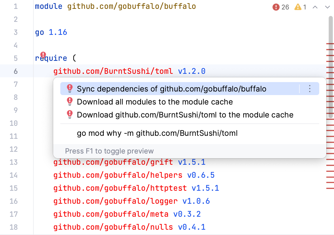Click github.com/gobuffalo/meta on line 17
Viewport: 334px width, 235px height.
111,214
